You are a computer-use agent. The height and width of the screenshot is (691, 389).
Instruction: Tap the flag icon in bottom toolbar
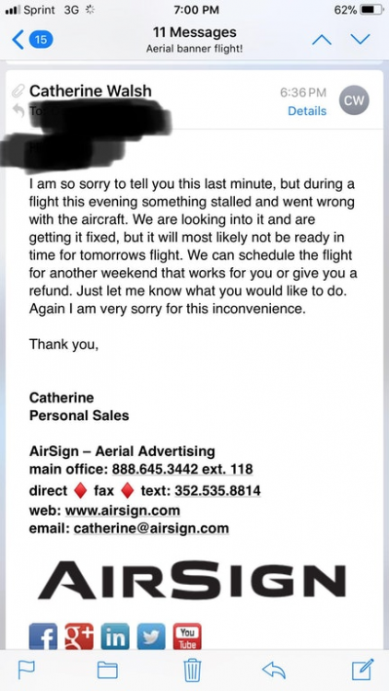[25, 671]
